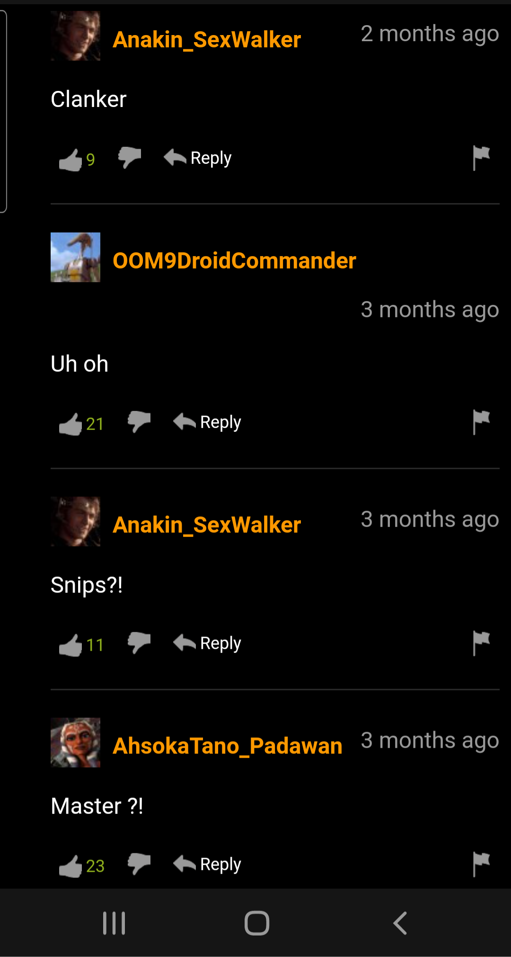Screen dimensions: 511x957
Task: Open OOM9DroidCommander's profile username link
Action: 234,260
